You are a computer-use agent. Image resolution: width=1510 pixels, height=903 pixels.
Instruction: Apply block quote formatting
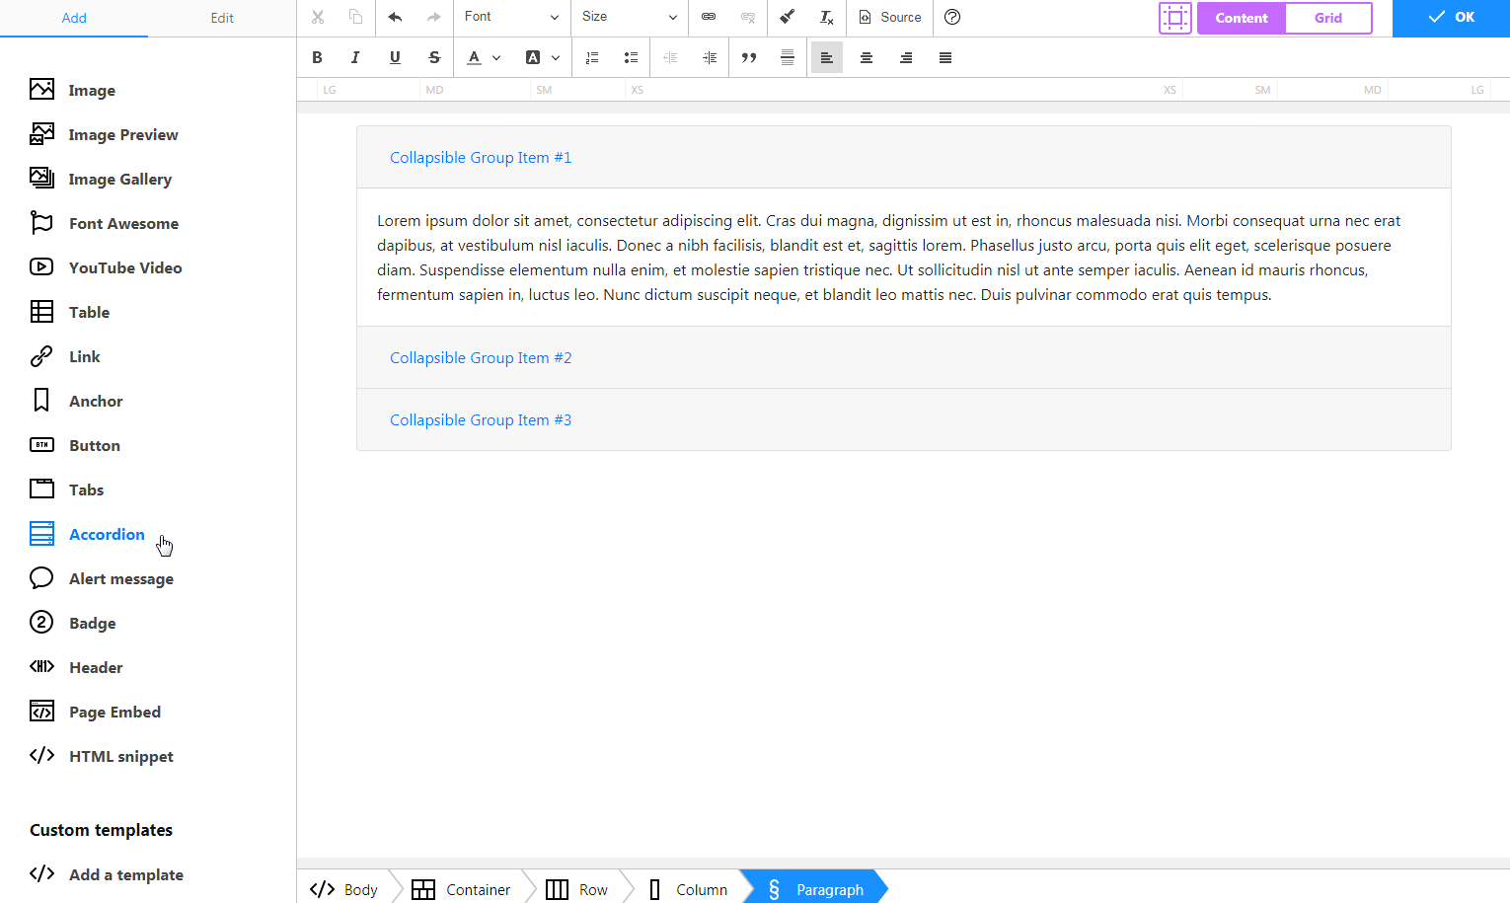(x=749, y=57)
